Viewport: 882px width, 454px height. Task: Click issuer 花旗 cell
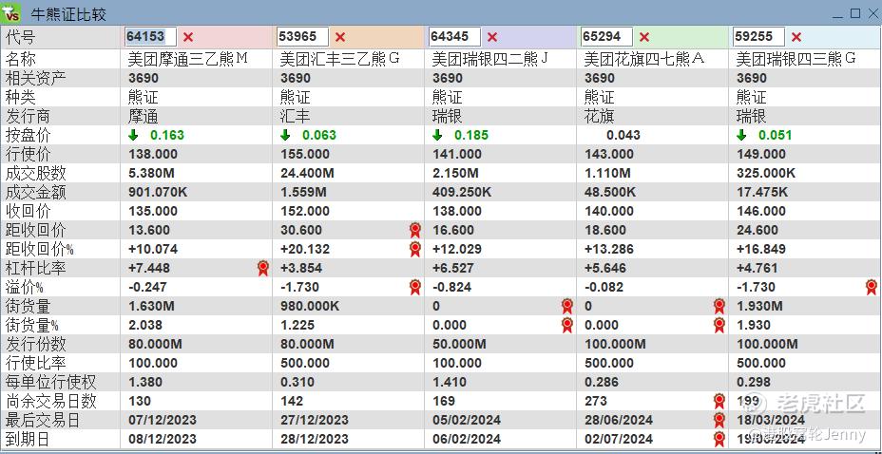pyautogui.click(x=599, y=116)
